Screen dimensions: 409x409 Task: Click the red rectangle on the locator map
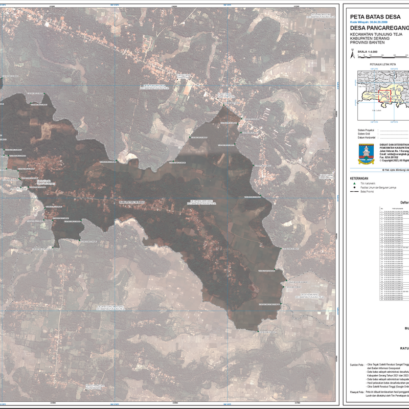[x=384, y=96]
